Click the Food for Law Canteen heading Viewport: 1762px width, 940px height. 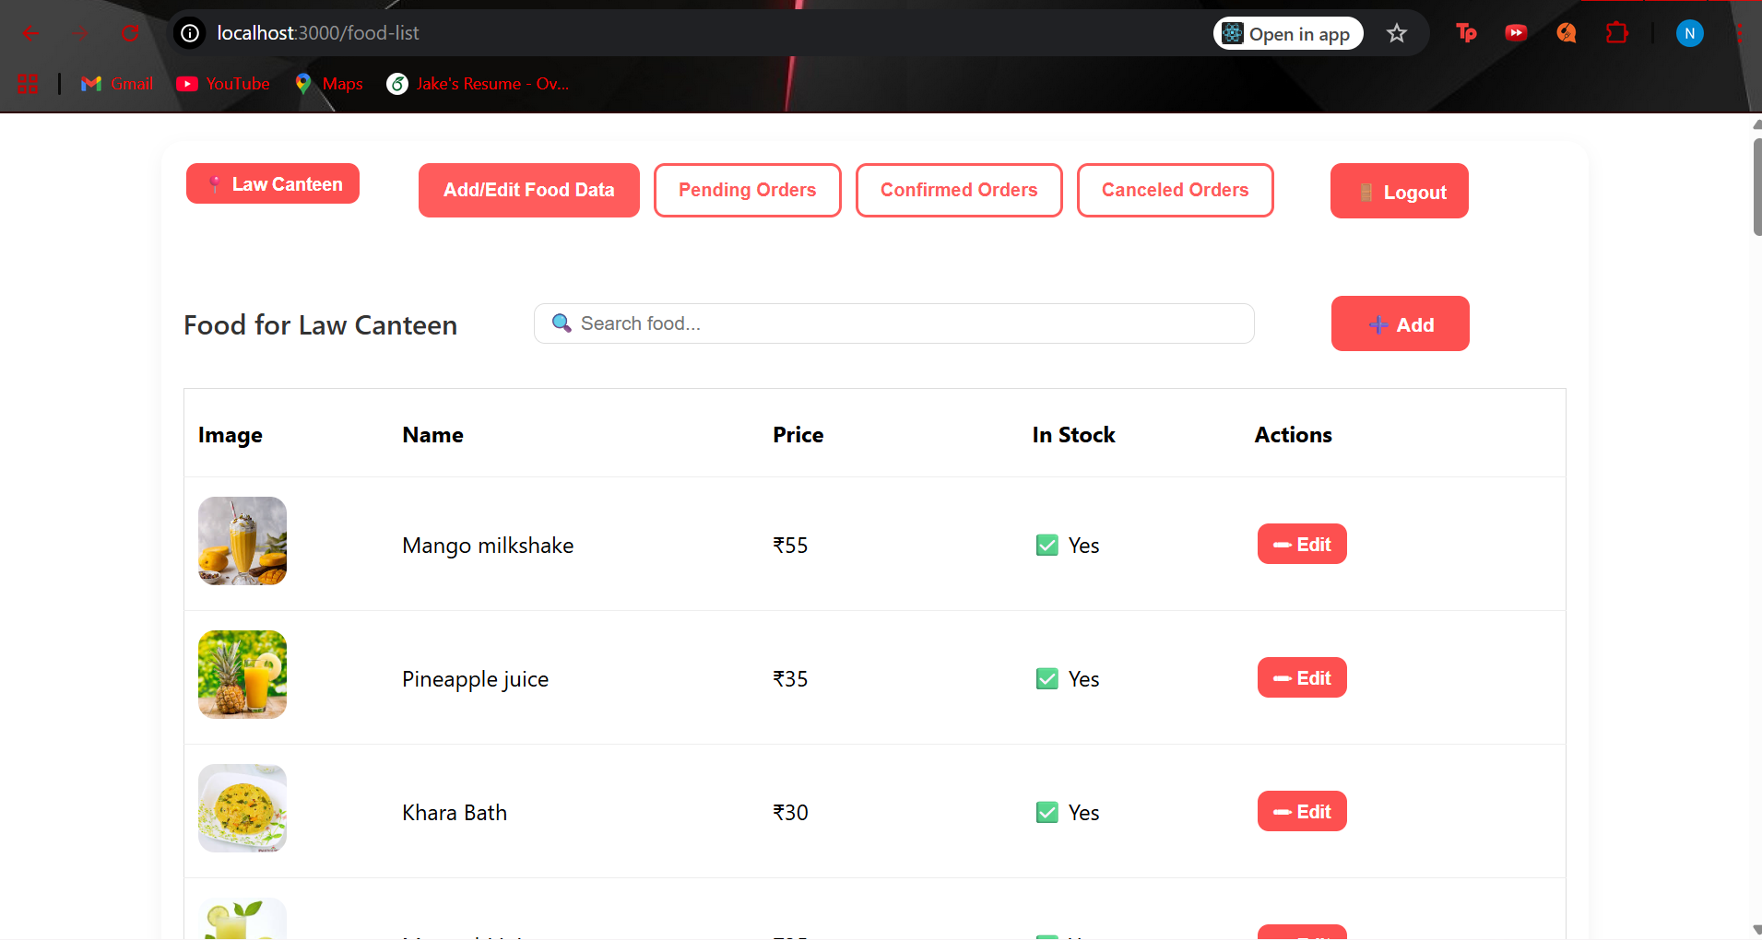[x=321, y=325]
